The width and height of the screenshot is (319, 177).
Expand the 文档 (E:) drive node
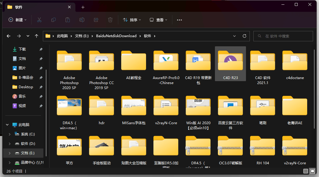(9, 153)
